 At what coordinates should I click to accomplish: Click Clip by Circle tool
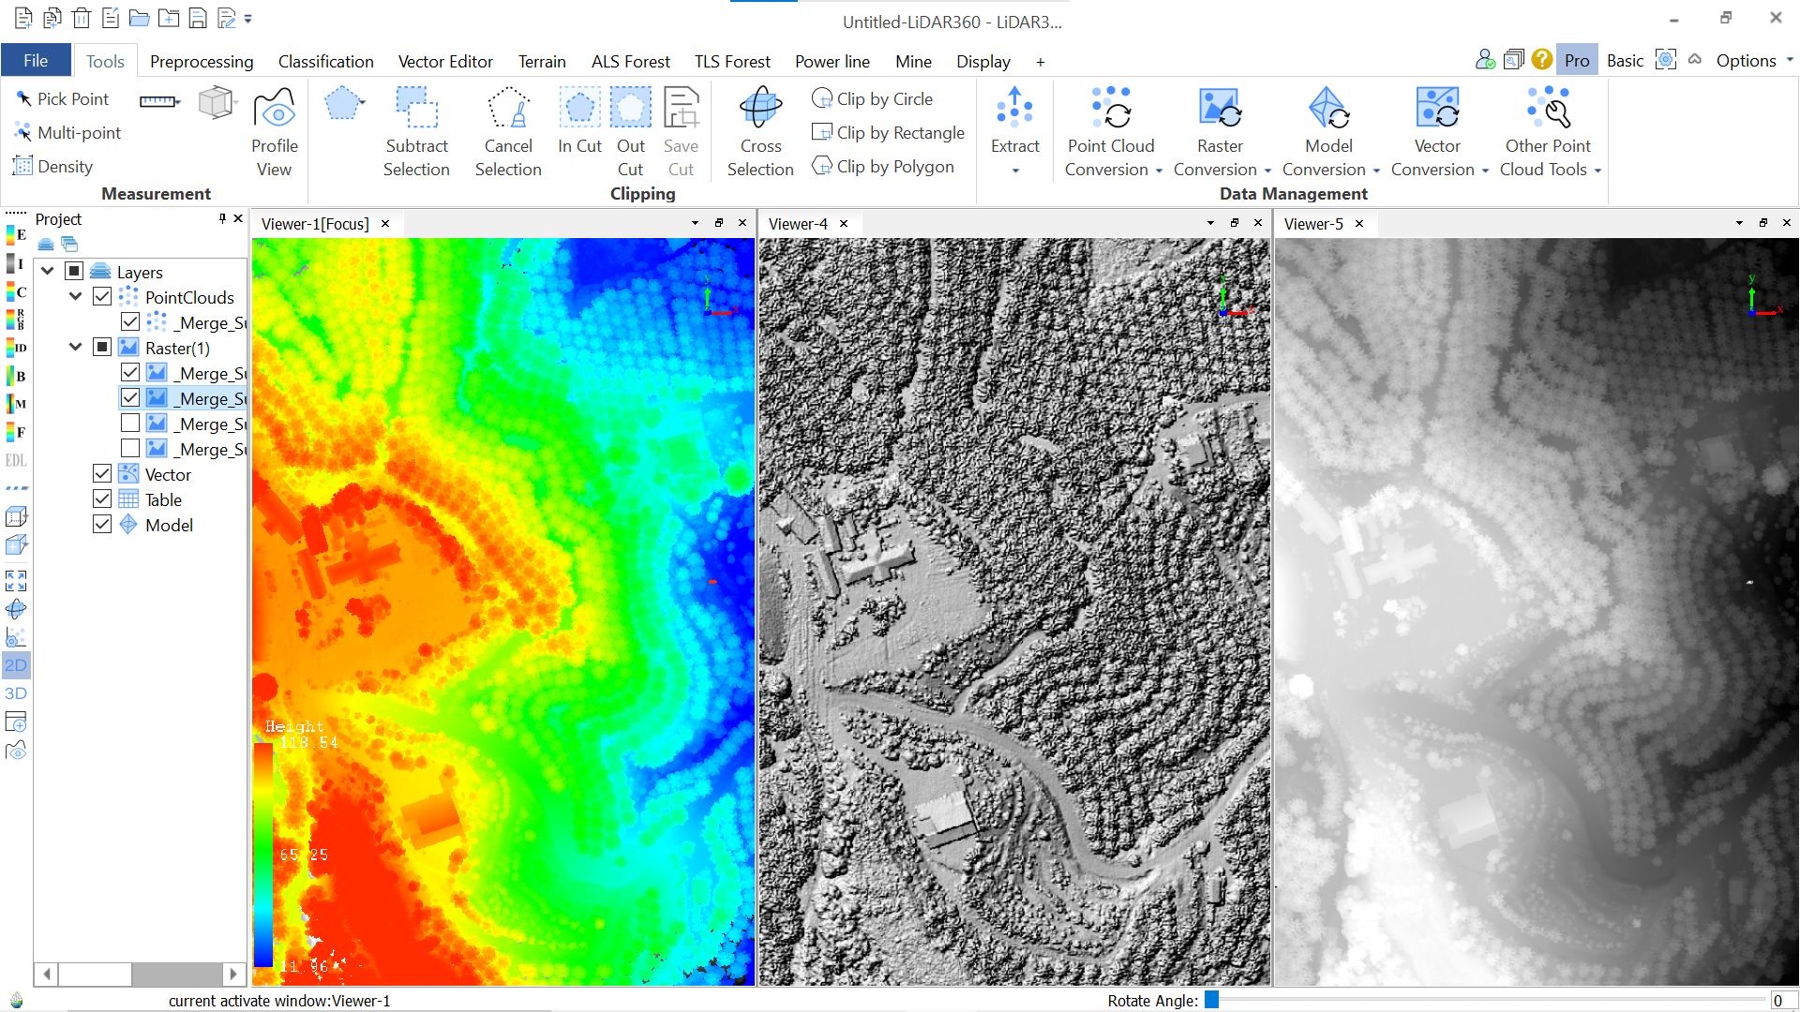point(872,98)
